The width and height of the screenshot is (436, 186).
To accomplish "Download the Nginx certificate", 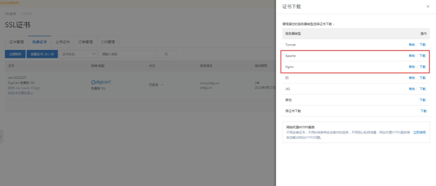I will 423,67.
